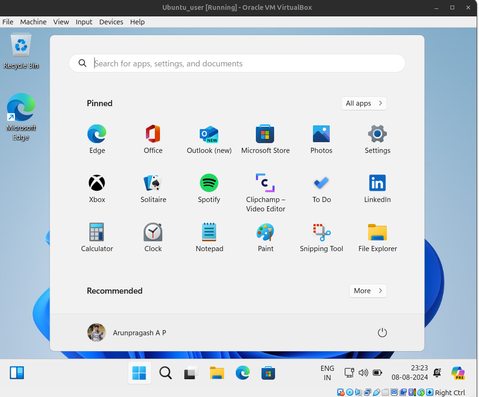Expand All apps list
The width and height of the screenshot is (479, 397).
364,103
